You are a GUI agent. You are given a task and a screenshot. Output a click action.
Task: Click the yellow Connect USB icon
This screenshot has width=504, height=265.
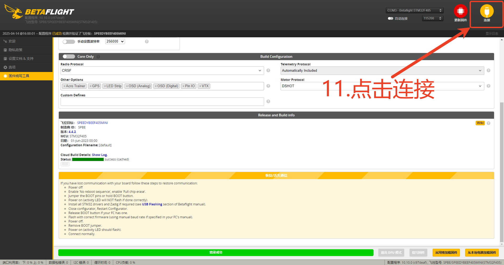click(x=487, y=11)
